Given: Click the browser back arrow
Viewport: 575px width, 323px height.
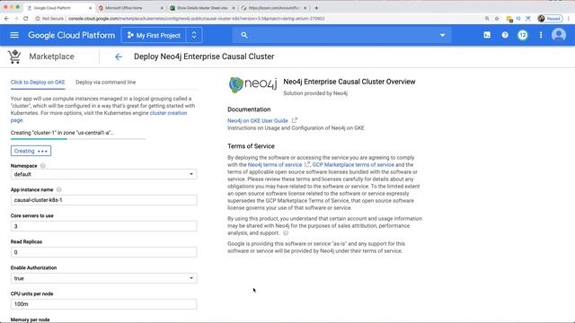Looking at the screenshot, I should tap(6, 18).
